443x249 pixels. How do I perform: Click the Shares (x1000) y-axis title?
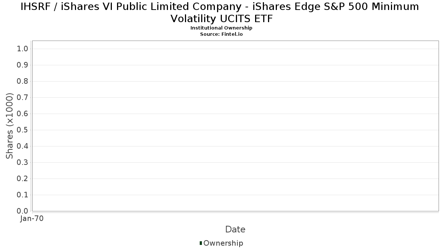10,126
